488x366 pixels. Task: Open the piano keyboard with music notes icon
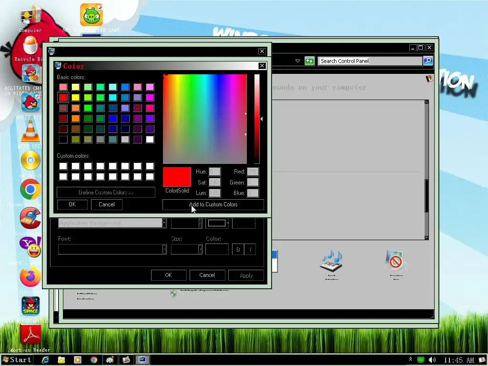(x=332, y=260)
